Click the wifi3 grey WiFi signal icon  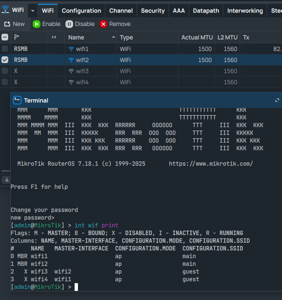(x=71, y=71)
